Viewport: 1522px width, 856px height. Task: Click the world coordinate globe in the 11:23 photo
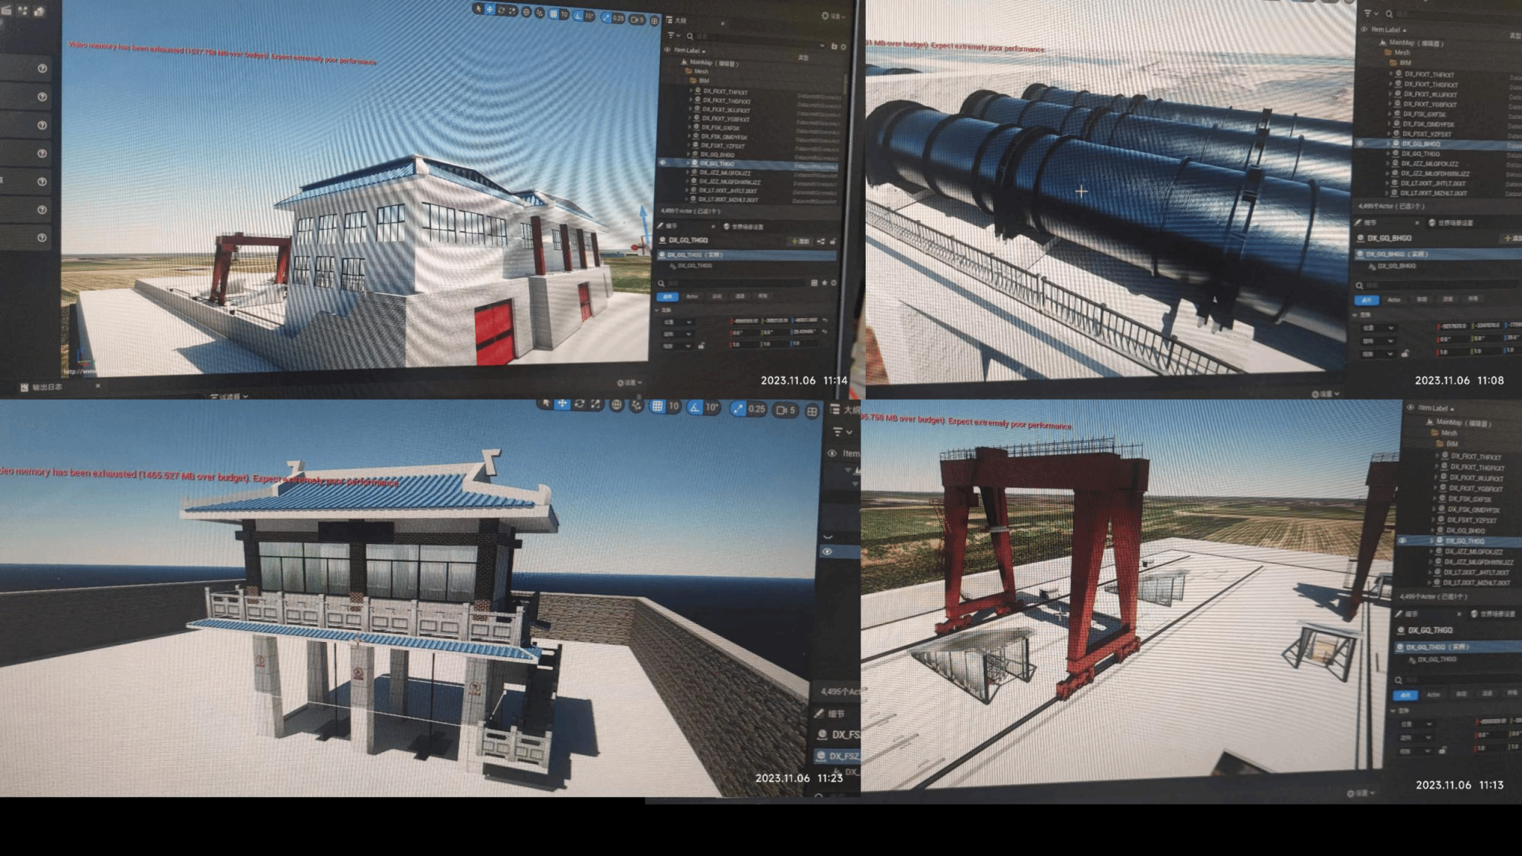point(617,405)
